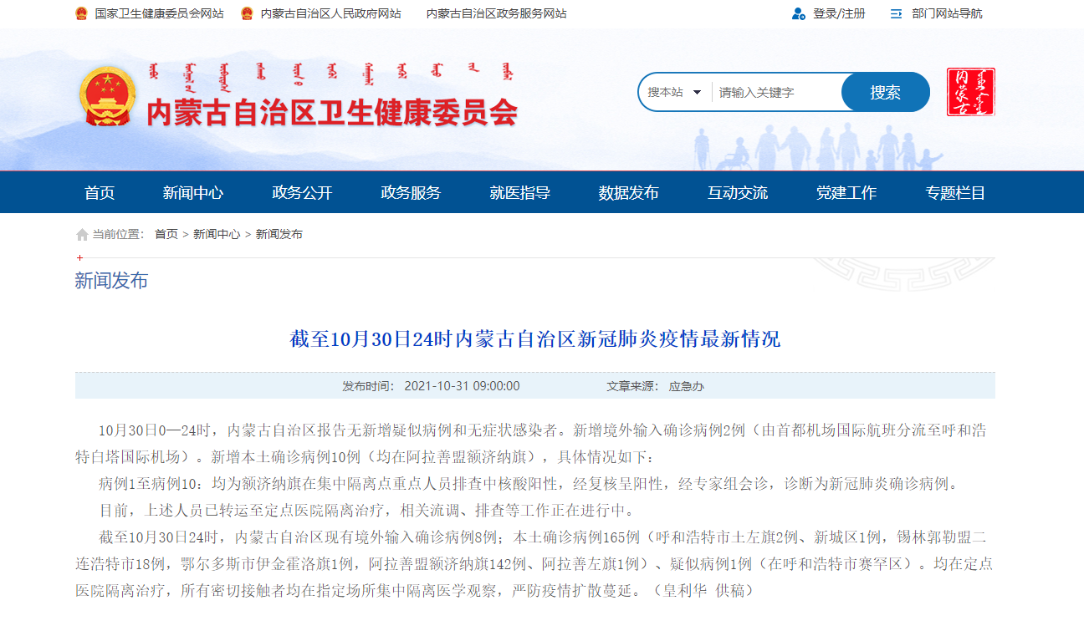
Task: Open the 数据发布 menu item
Action: [628, 193]
